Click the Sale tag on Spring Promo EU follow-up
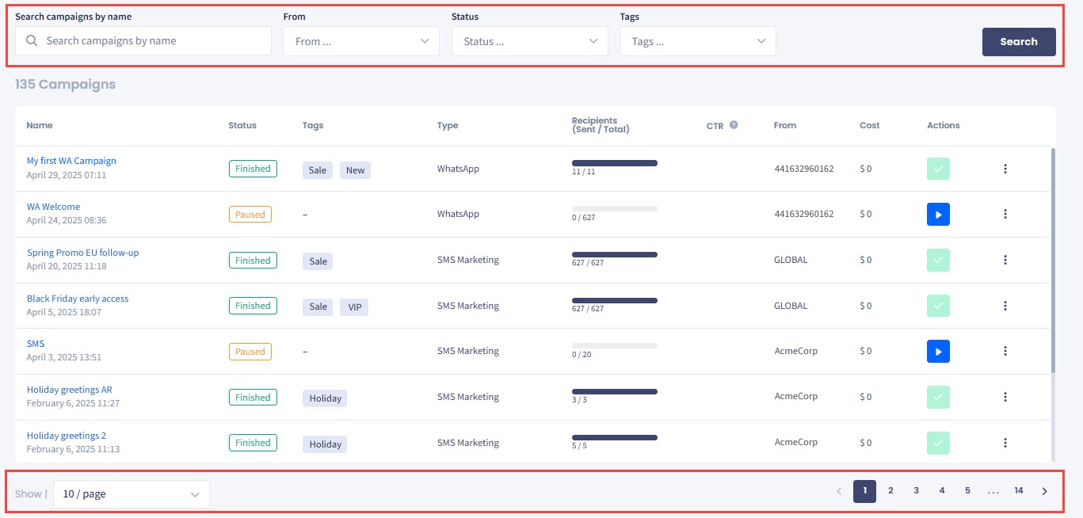1083x518 pixels. tap(318, 261)
